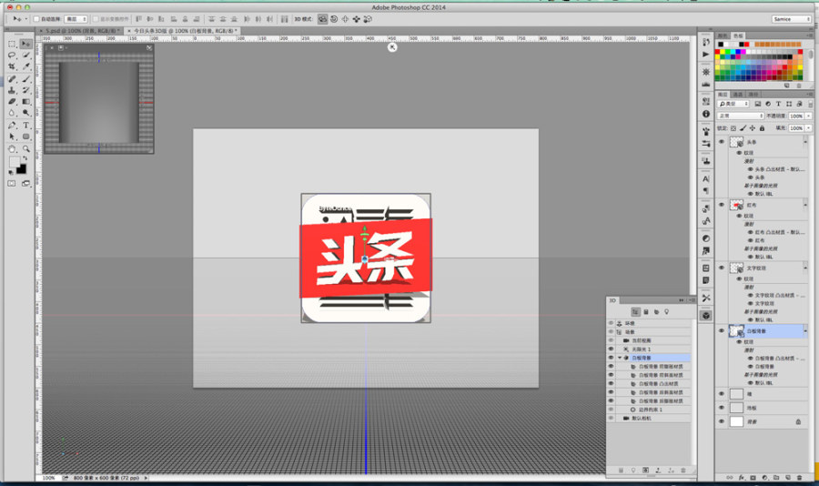Screen dimensions: 819x486
Task: Toggle 无限光 1 visibility in 3D panel
Action: (611, 349)
